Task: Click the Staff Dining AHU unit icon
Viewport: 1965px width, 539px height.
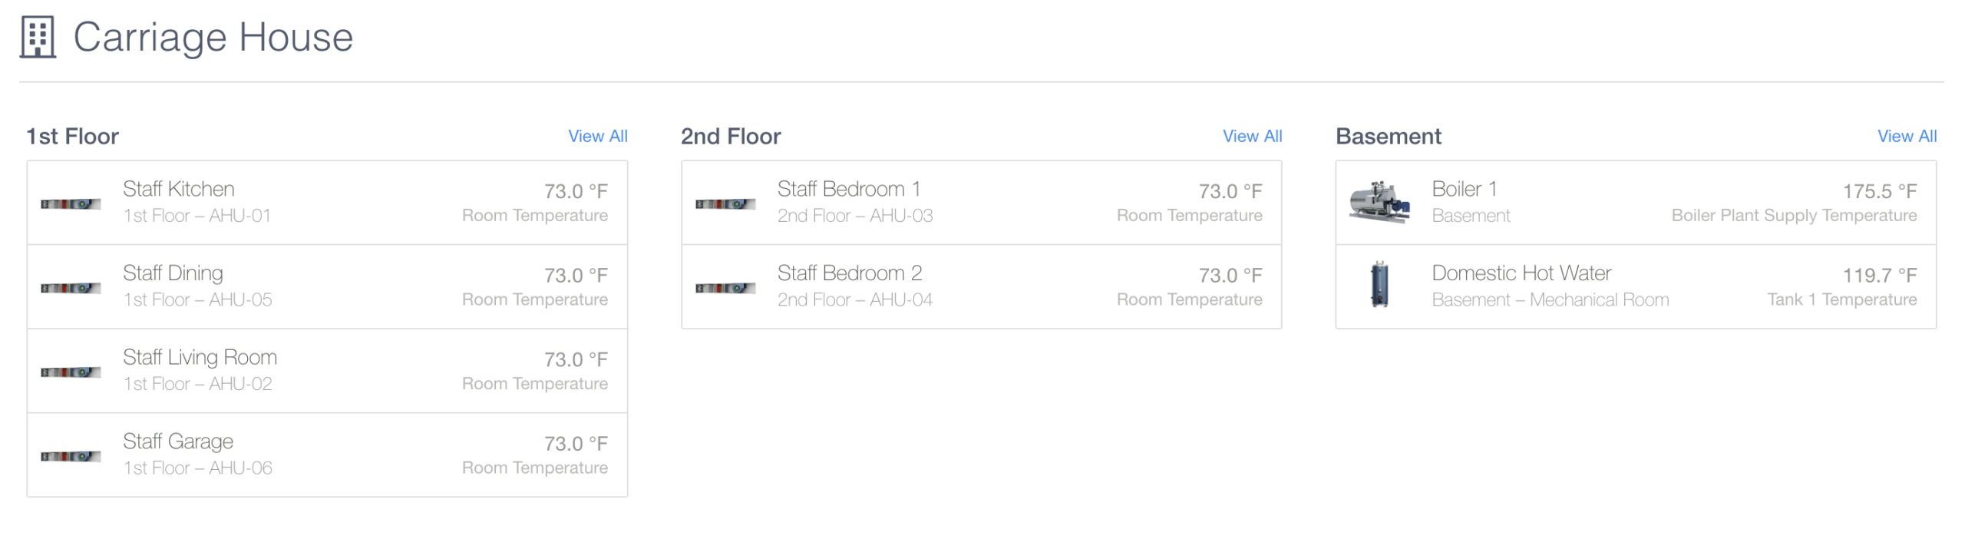Action: coord(71,288)
